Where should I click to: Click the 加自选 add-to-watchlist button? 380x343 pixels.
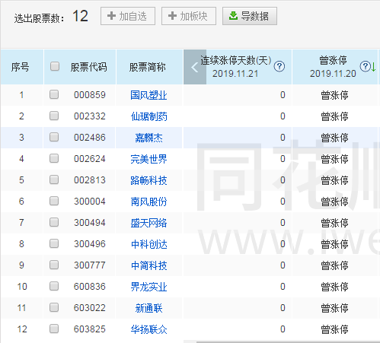[128, 16]
